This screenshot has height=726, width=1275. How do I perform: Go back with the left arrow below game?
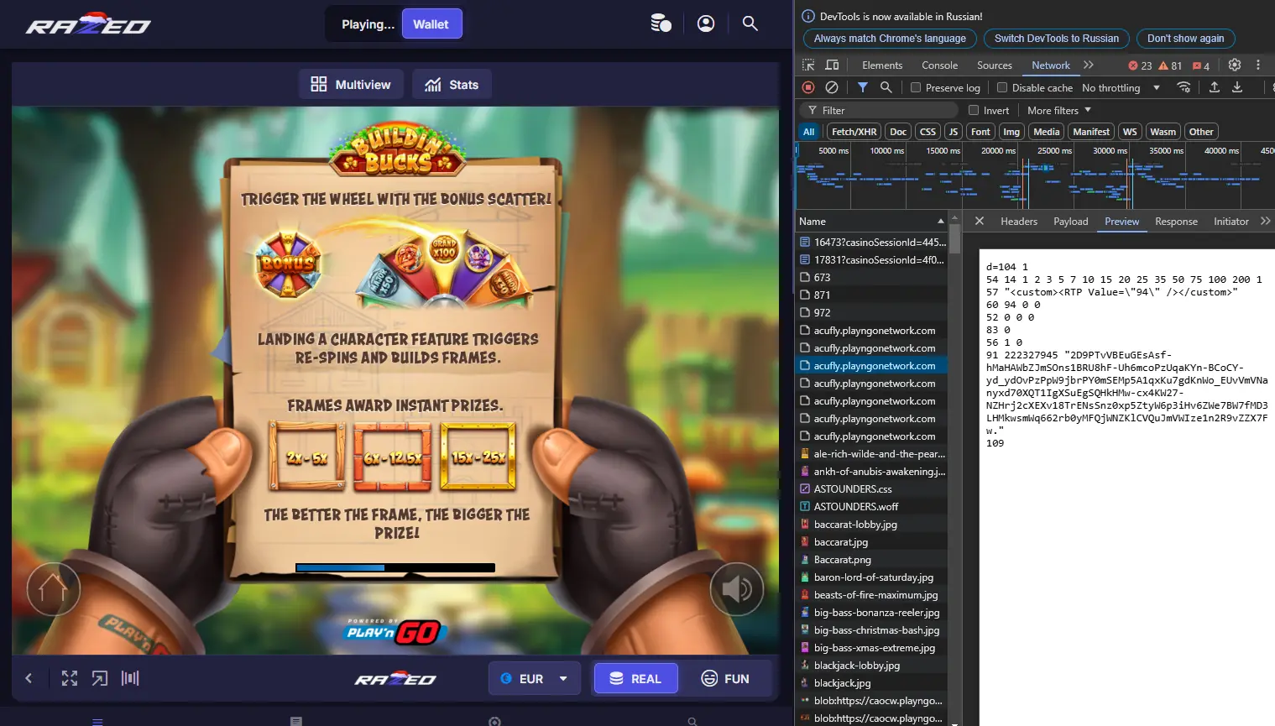[x=29, y=678]
